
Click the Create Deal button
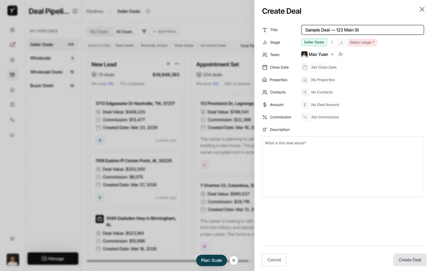(x=410, y=260)
